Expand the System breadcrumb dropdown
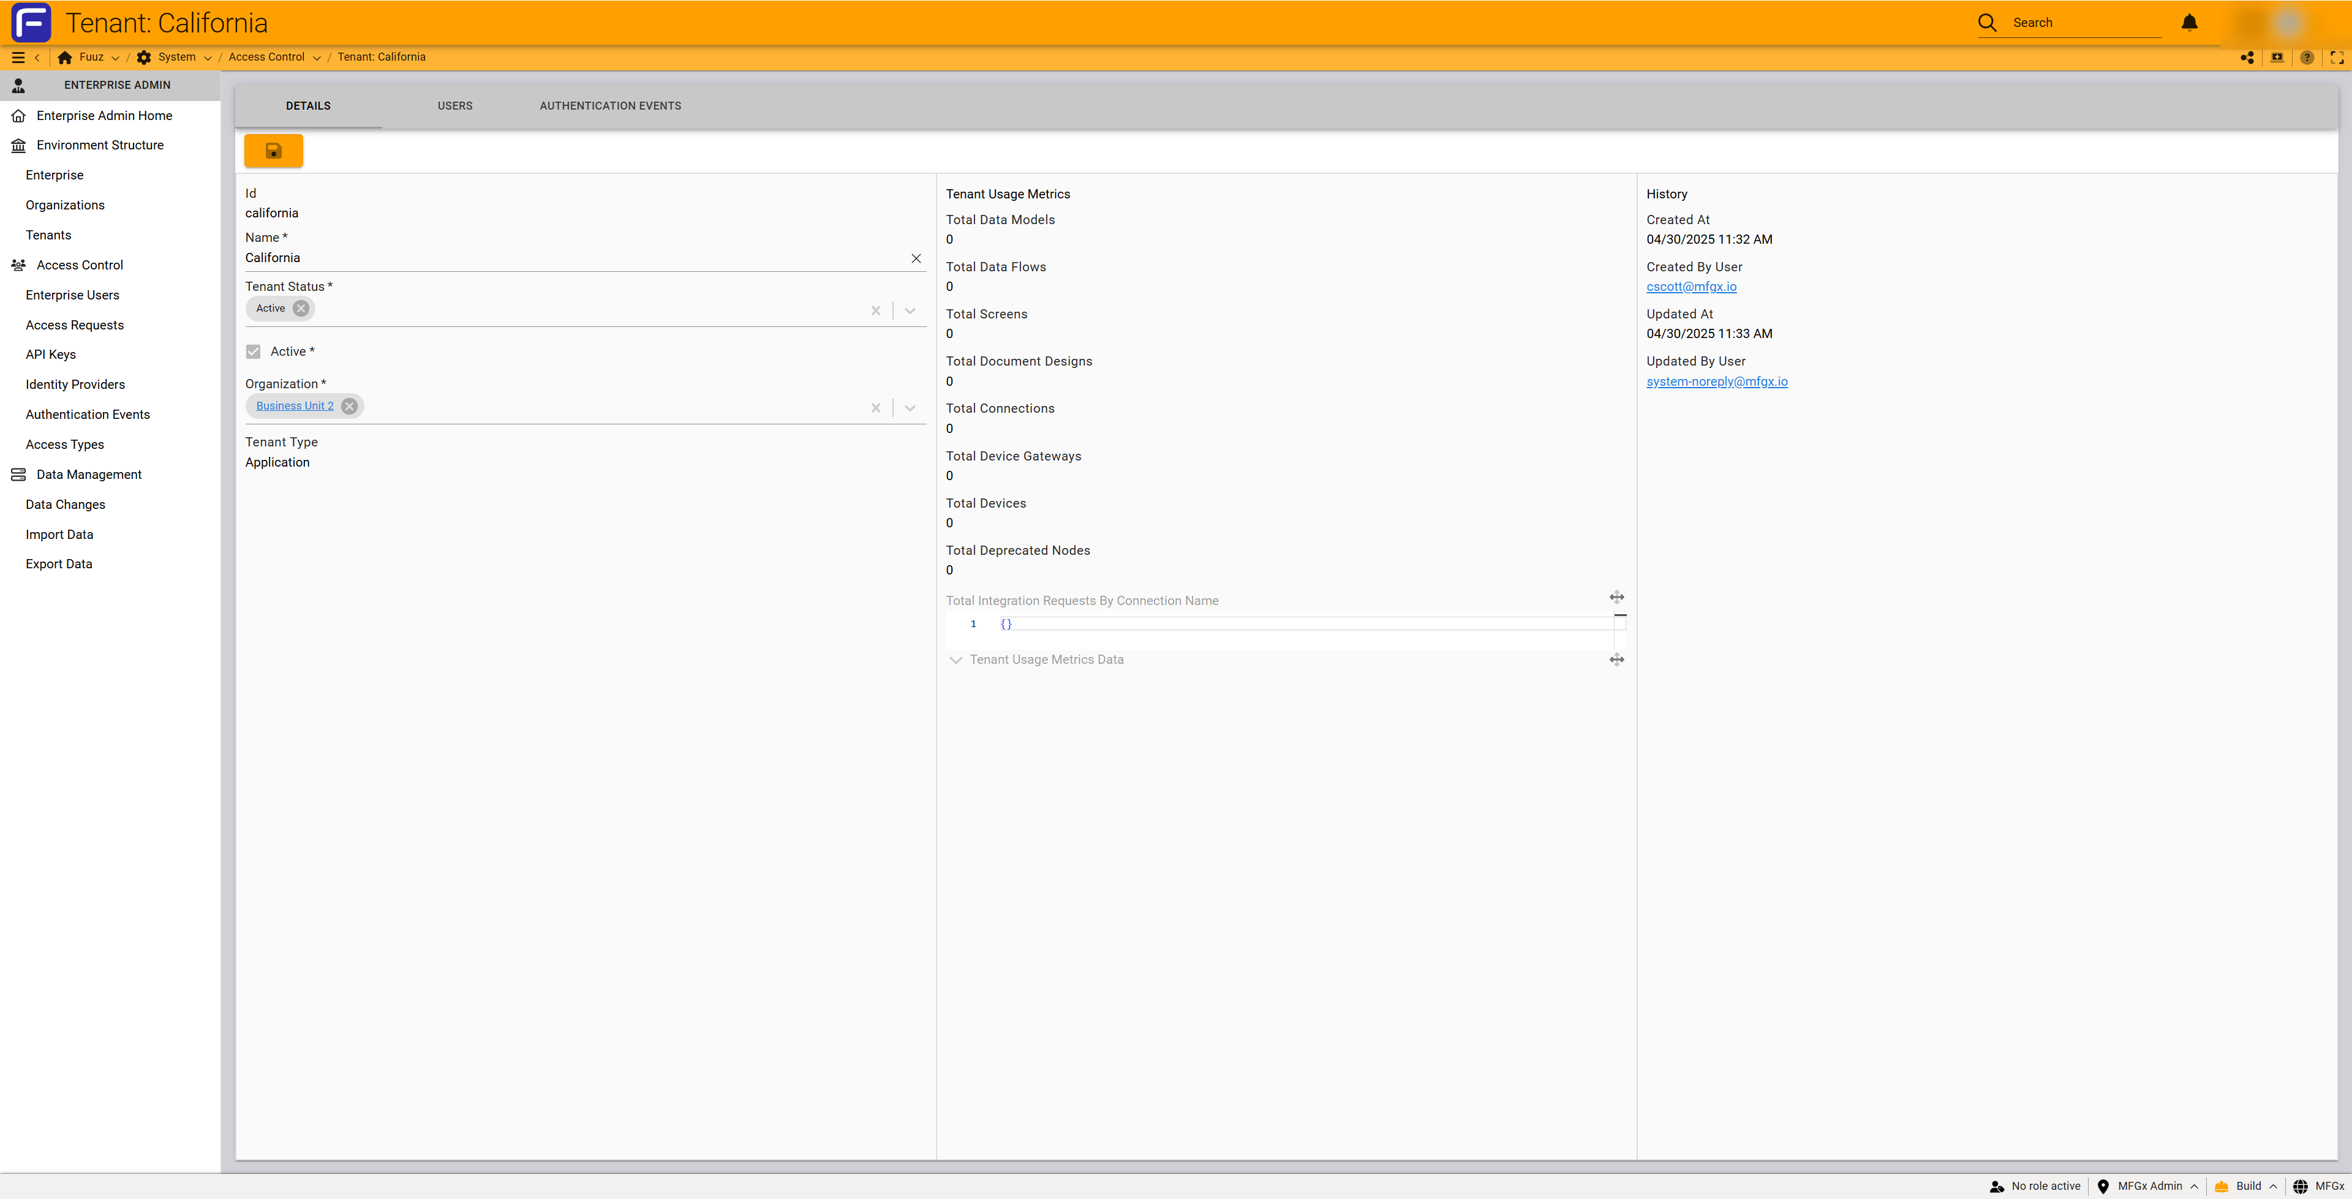2352x1199 pixels. (x=207, y=58)
